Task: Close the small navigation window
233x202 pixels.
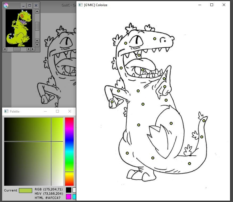Action: 36,6
